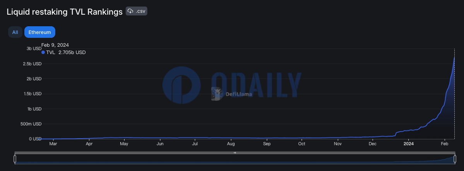Click the mini overview chart in the range selector

235,159
